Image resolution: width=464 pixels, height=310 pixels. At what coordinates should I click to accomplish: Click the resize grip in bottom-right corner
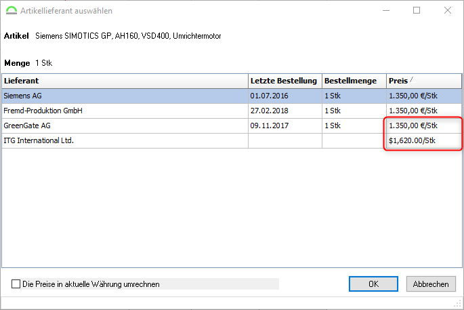click(458, 304)
